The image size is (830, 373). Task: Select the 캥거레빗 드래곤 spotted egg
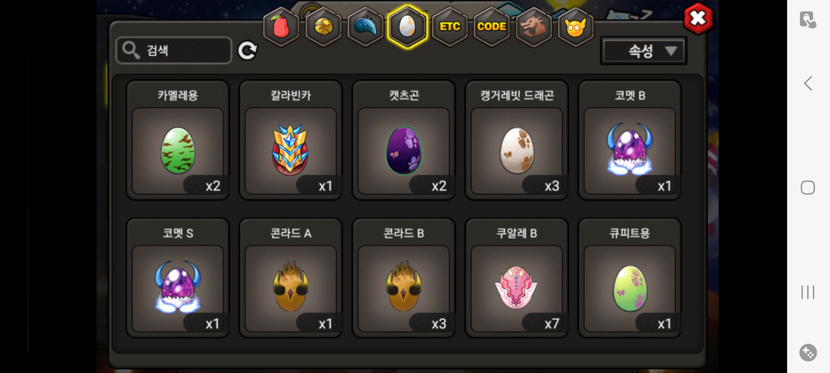517,140
